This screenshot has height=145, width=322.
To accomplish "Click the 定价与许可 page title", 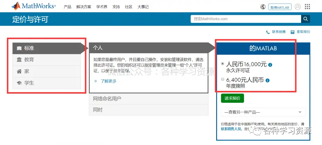I will (30, 19).
